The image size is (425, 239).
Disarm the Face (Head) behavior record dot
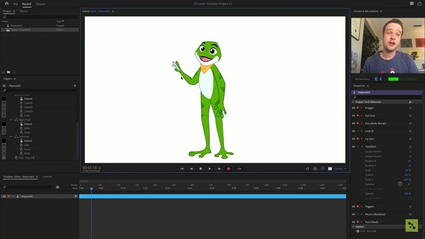click(358, 222)
